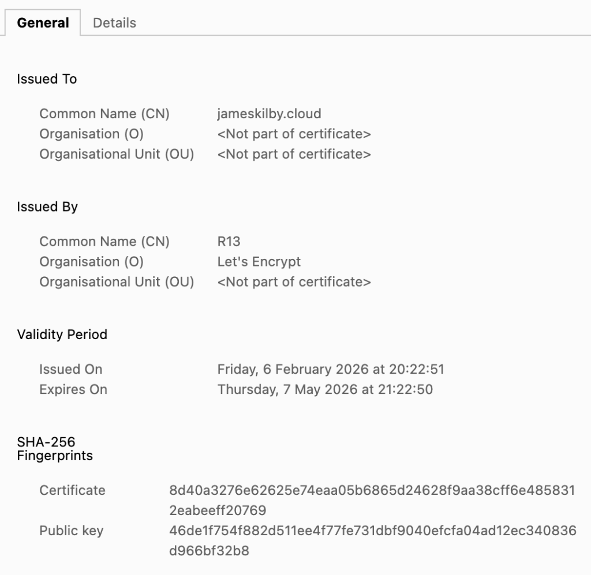This screenshot has width=591, height=575.
Task: Select the R13 issuer common name
Action: tap(227, 241)
